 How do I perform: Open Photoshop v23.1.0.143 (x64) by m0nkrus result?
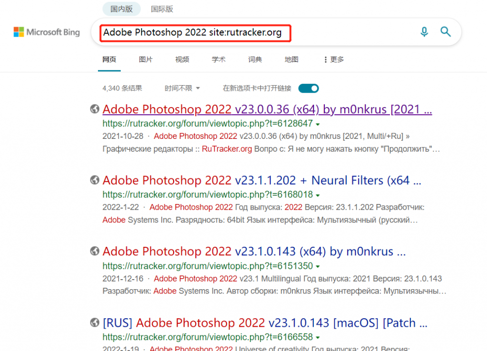pos(254,251)
